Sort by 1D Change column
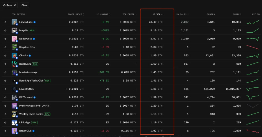 pos(103,14)
